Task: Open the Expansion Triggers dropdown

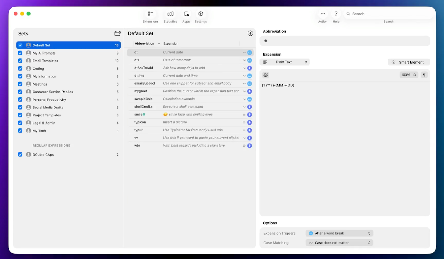Action: point(339,233)
